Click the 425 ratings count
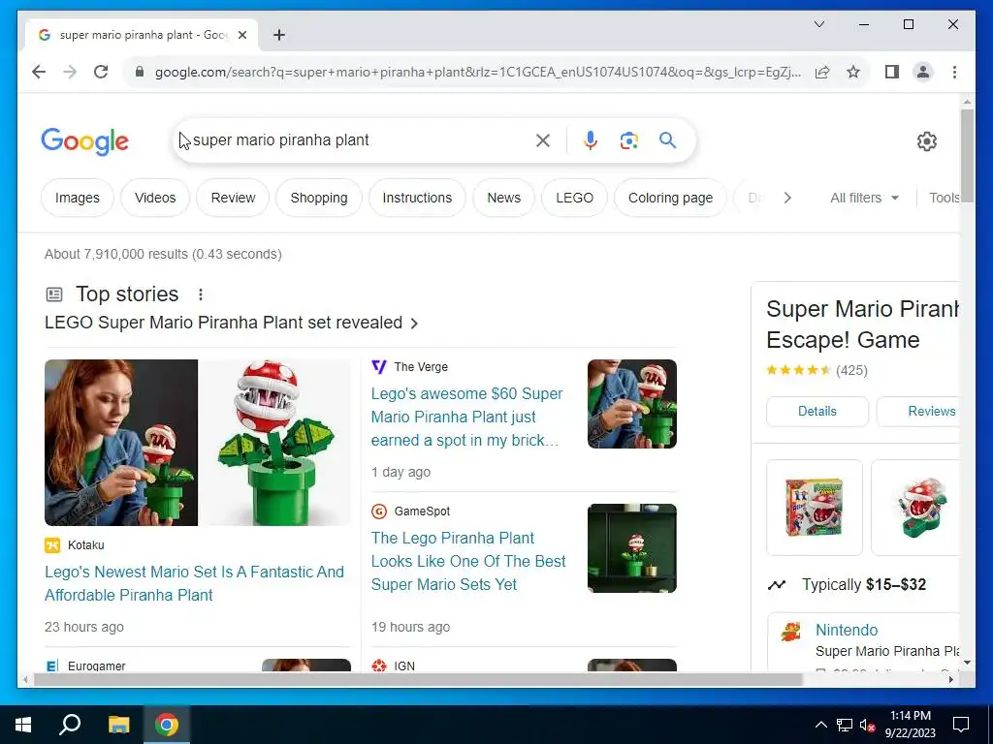 point(851,371)
